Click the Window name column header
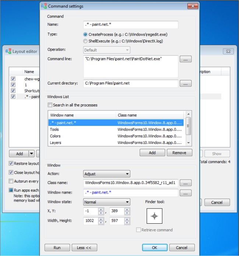The height and width of the screenshot is (256, 239). click(x=82, y=115)
